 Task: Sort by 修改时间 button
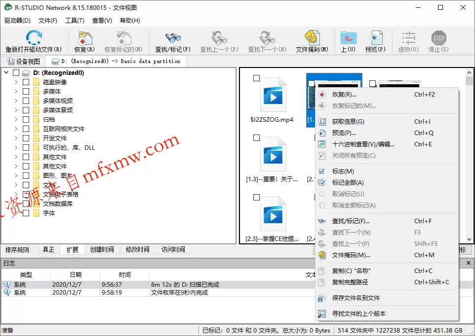138,250
